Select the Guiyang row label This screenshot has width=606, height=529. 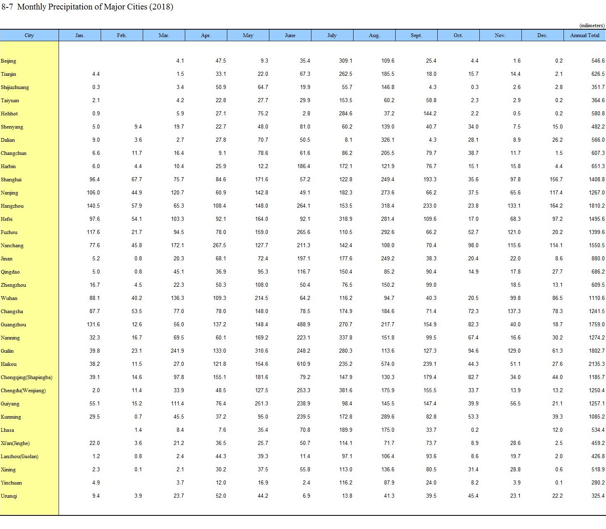[10, 404]
